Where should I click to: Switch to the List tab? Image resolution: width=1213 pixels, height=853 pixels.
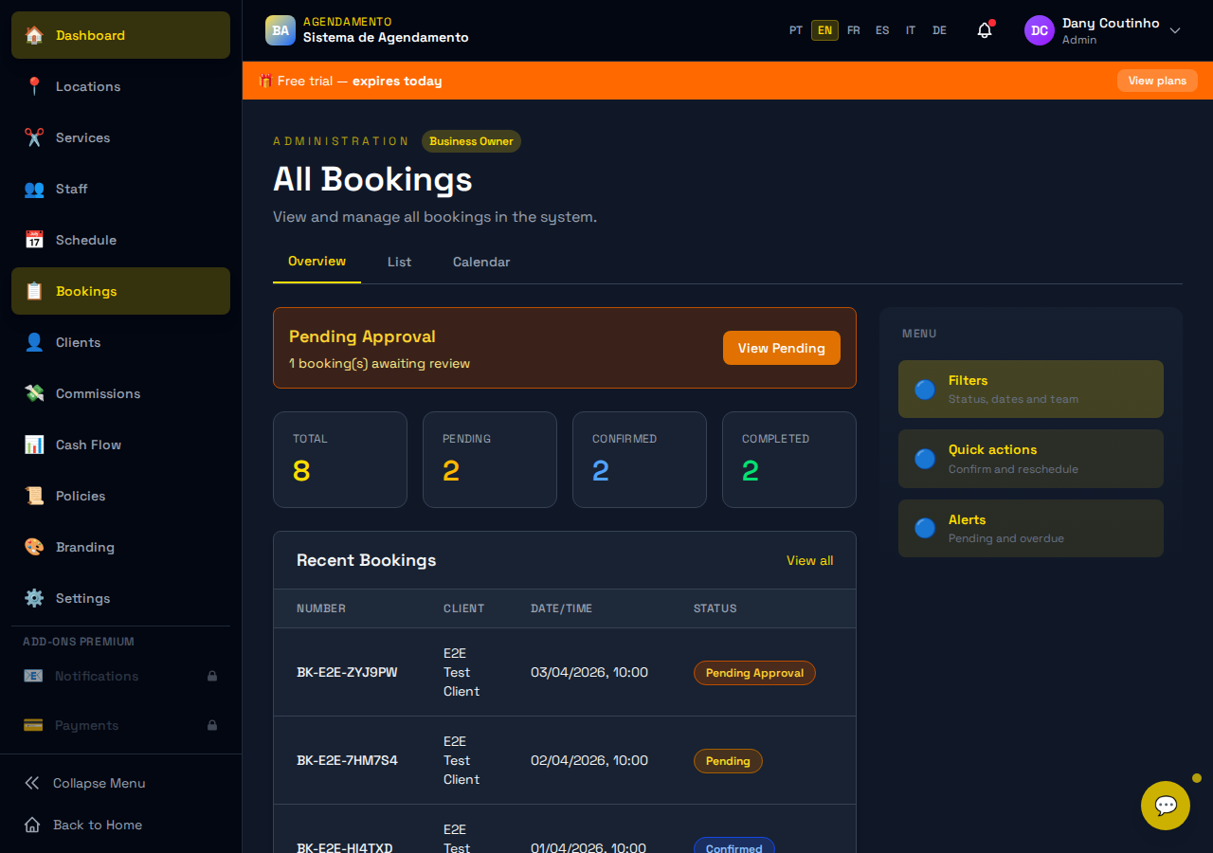point(399,262)
